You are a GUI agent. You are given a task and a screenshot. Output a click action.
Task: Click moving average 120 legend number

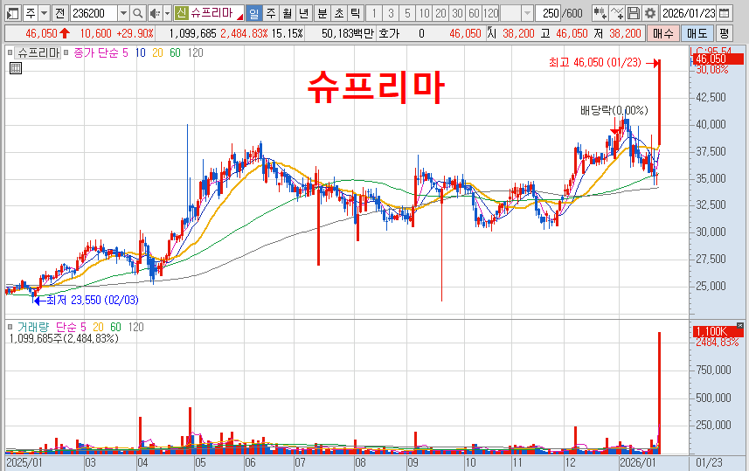(x=196, y=53)
